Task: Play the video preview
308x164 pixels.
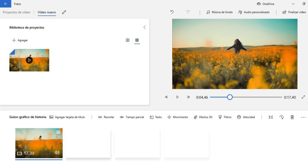Action: pos(177,97)
